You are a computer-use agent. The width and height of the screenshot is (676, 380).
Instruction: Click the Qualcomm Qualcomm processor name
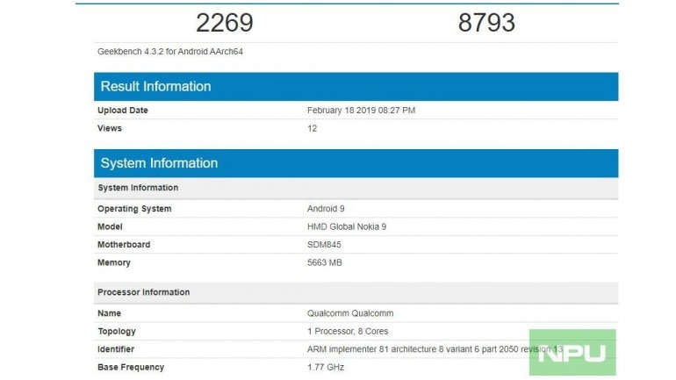[351, 313]
